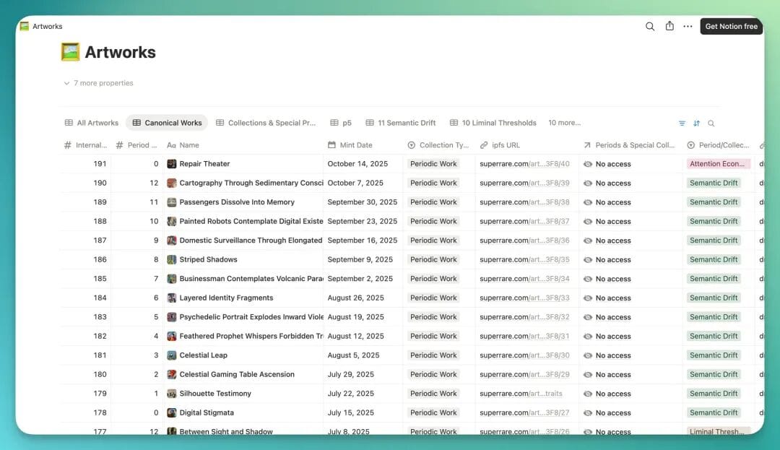
Task: Click the No access eye icon for Digital Stigmata
Action: pos(588,413)
